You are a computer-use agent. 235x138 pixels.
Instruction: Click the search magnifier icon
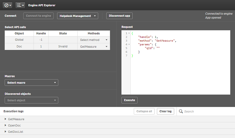(181, 111)
